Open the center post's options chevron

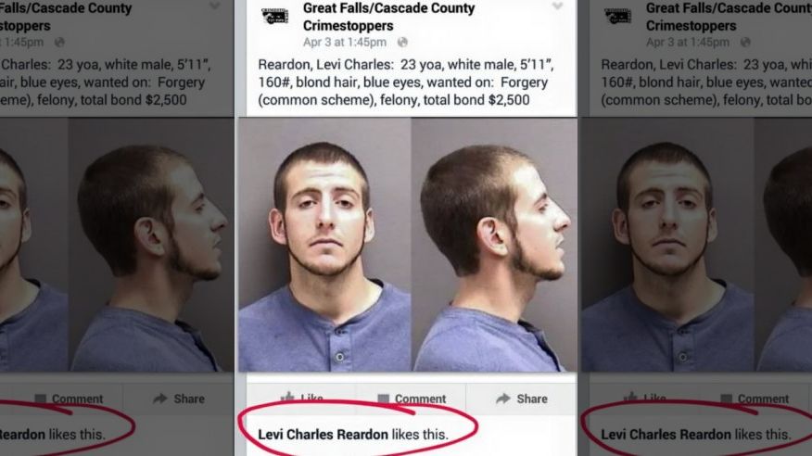click(557, 6)
